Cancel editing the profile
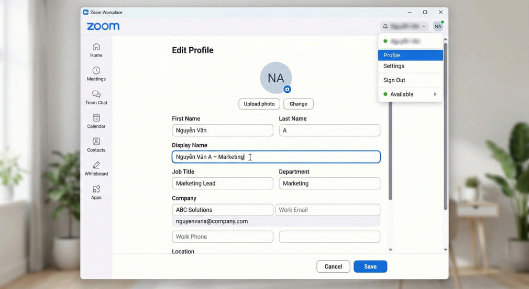This screenshot has width=529, height=289. [x=333, y=266]
